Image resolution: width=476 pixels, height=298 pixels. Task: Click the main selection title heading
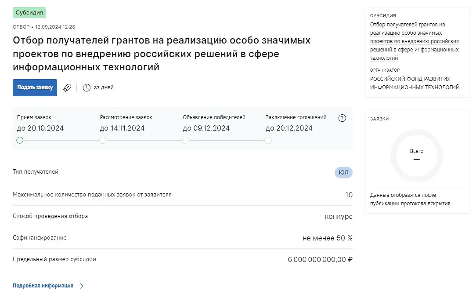click(x=162, y=54)
